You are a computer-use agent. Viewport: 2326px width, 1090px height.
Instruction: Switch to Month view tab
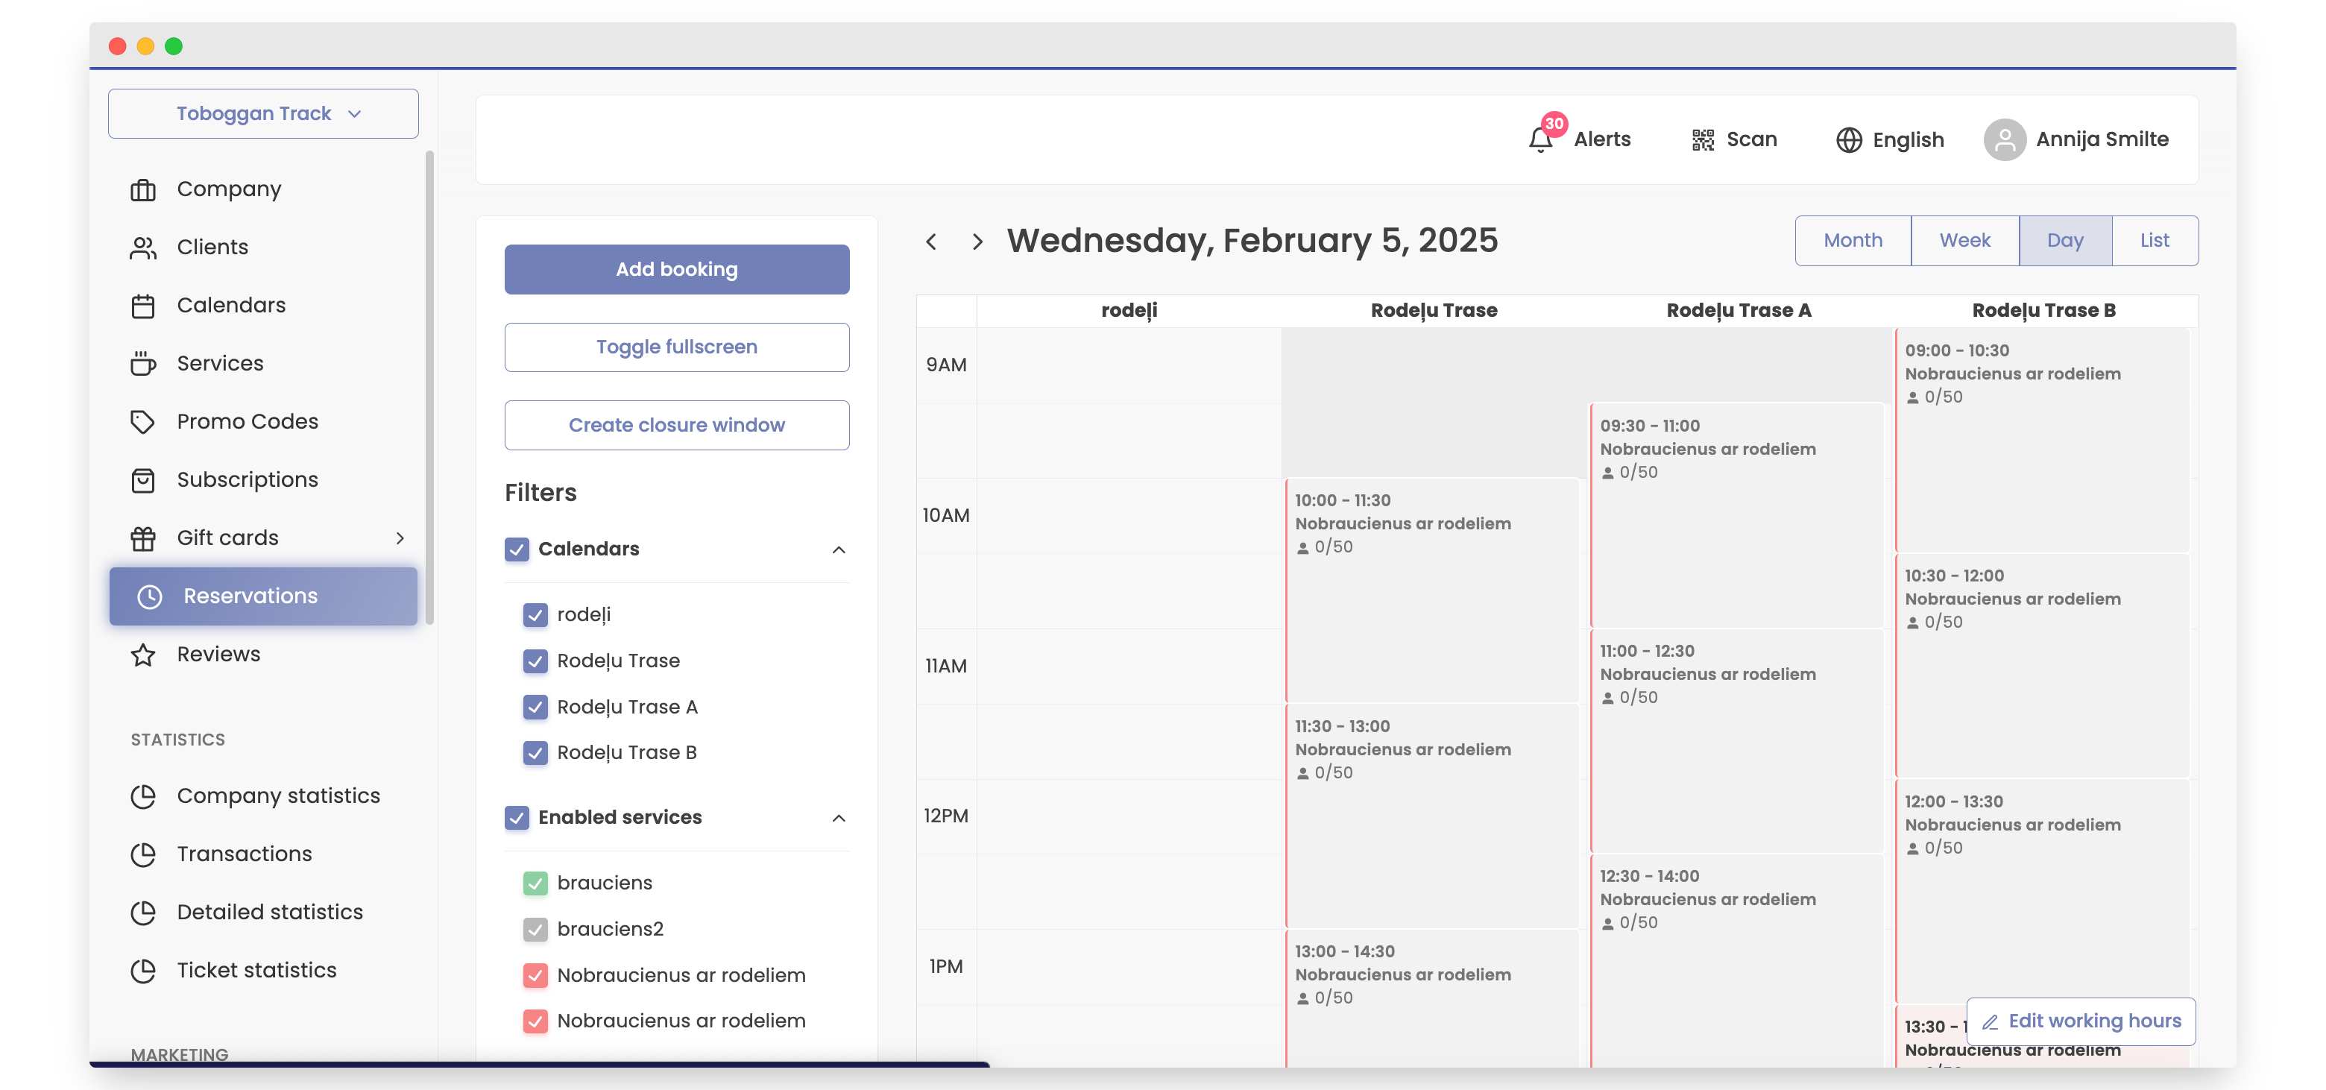(1852, 240)
